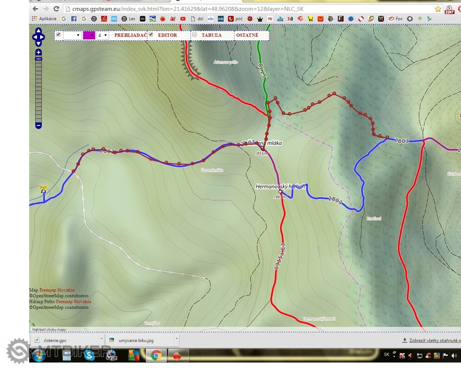This screenshot has height=369, width=461.
Task: Pan the map down with the arrow
Action: [x=39, y=44]
